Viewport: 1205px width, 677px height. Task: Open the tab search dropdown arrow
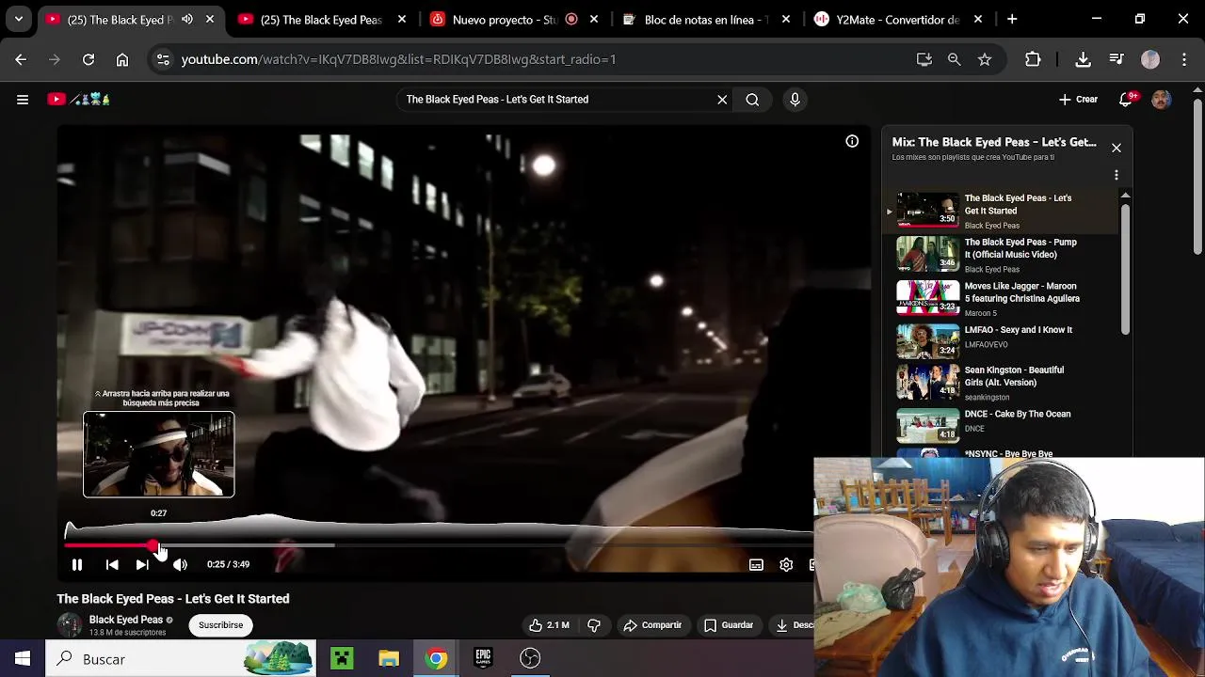coord(19,19)
